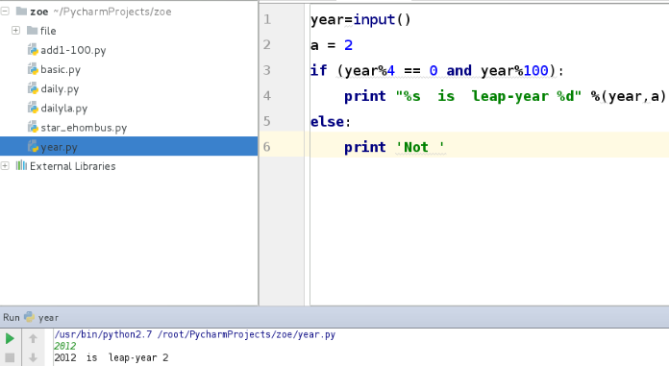
Task: Stop the running process
Action: coord(10,357)
